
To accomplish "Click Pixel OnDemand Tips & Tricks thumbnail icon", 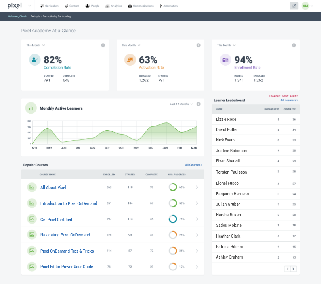I will (32, 251).
